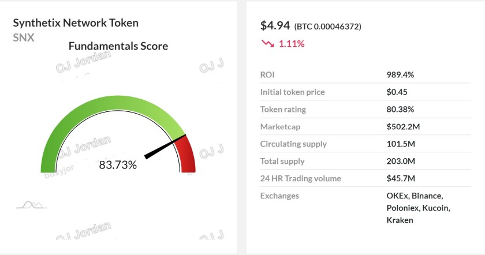
Task: Click the 989.4% ROI value
Action: 400,75
